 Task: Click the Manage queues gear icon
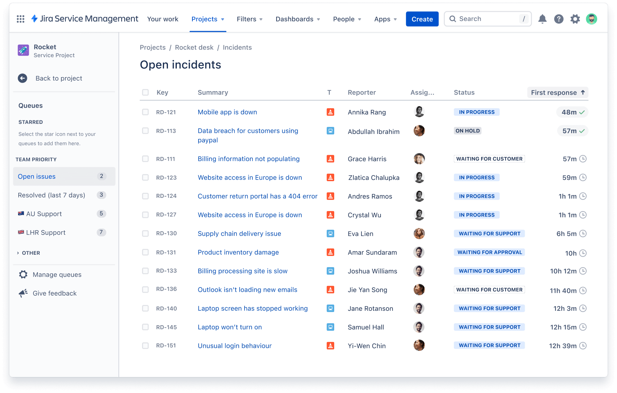(23, 275)
